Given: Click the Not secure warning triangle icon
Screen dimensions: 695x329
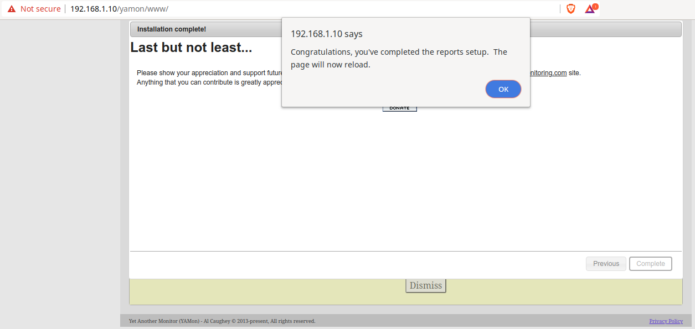Looking at the screenshot, I should [x=12, y=9].
